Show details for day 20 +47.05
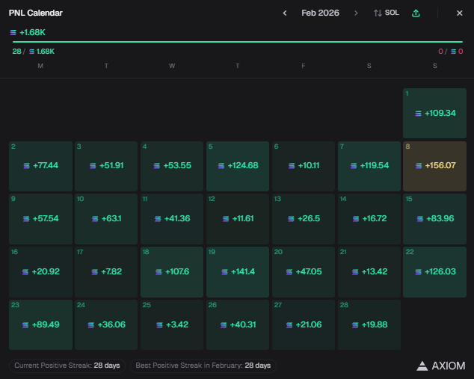This screenshot has width=474, height=379. tap(304, 272)
